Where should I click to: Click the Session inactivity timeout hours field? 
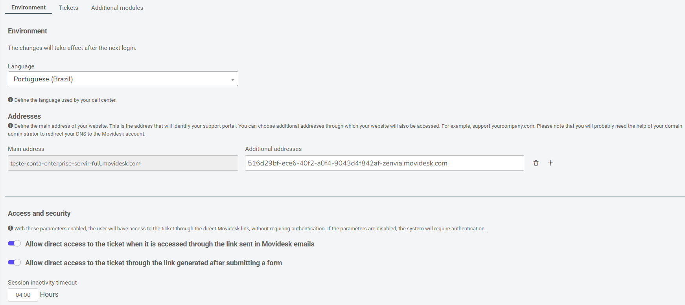[x=23, y=295]
